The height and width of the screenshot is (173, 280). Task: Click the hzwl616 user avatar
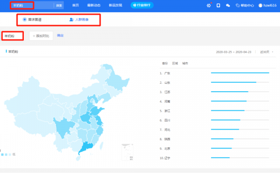pos(260,5)
